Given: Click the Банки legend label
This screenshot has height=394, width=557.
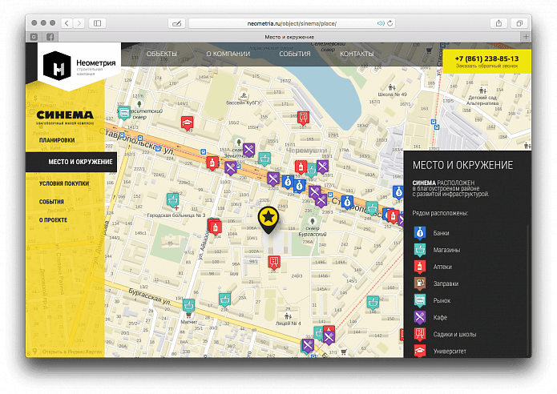Looking at the screenshot, I should click(x=442, y=233).
